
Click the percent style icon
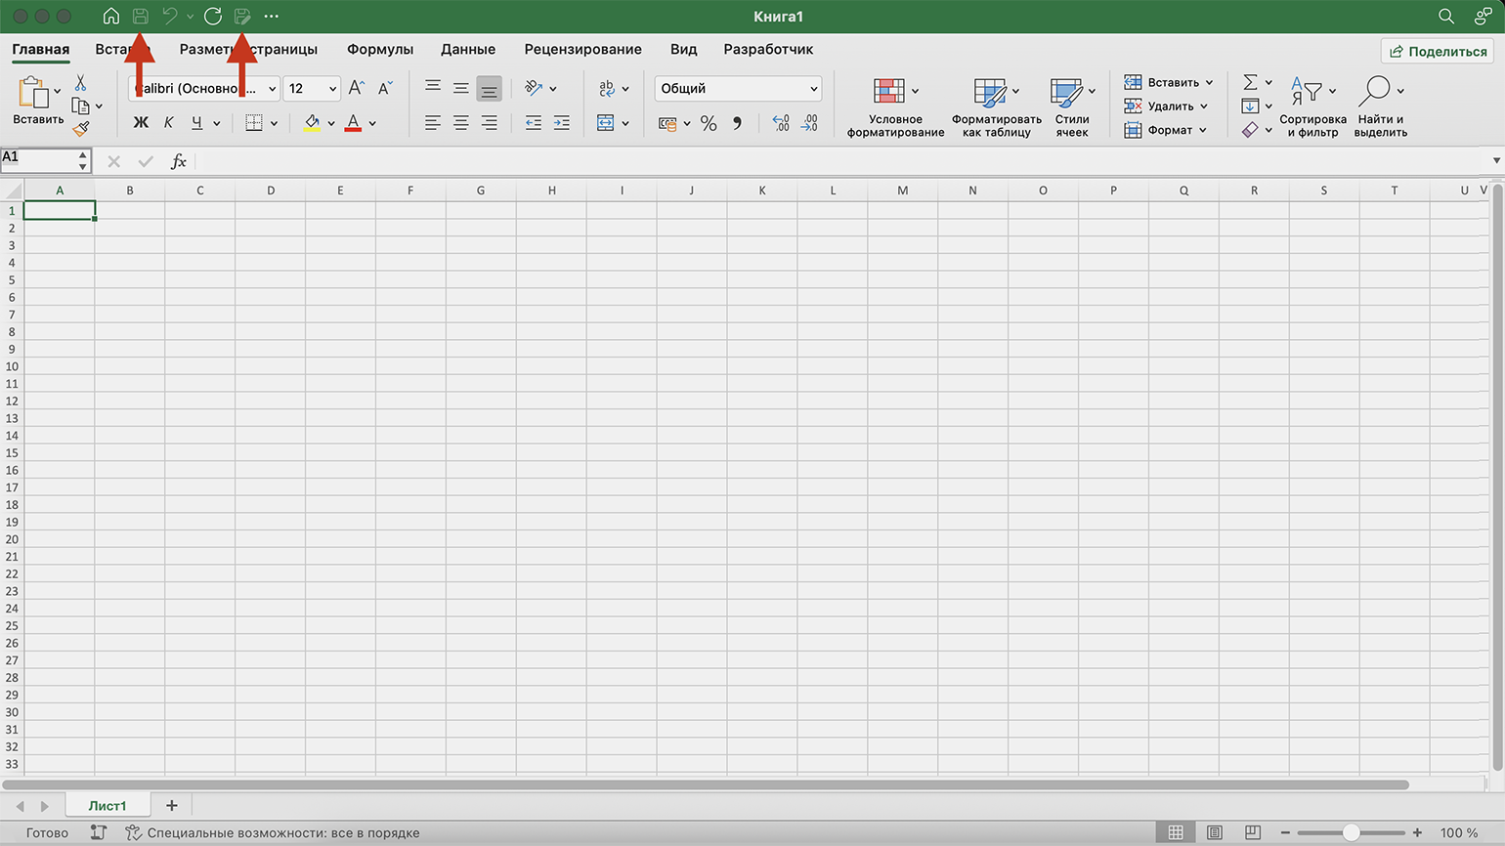(709, 123)
